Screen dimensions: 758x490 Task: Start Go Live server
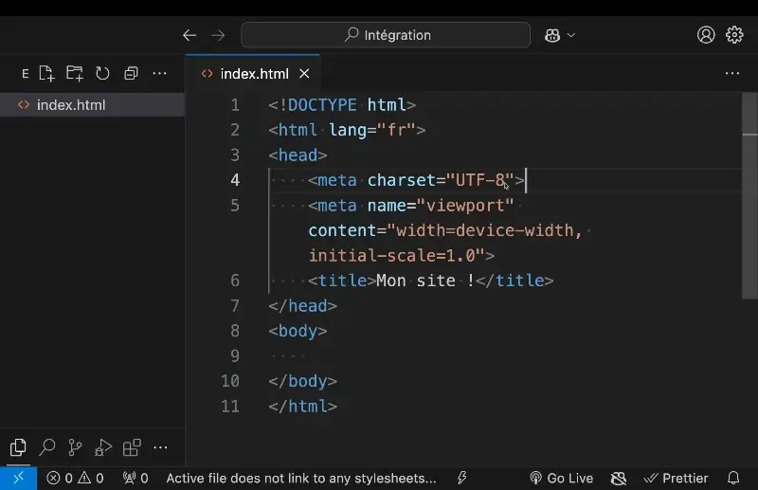(561, 479)
